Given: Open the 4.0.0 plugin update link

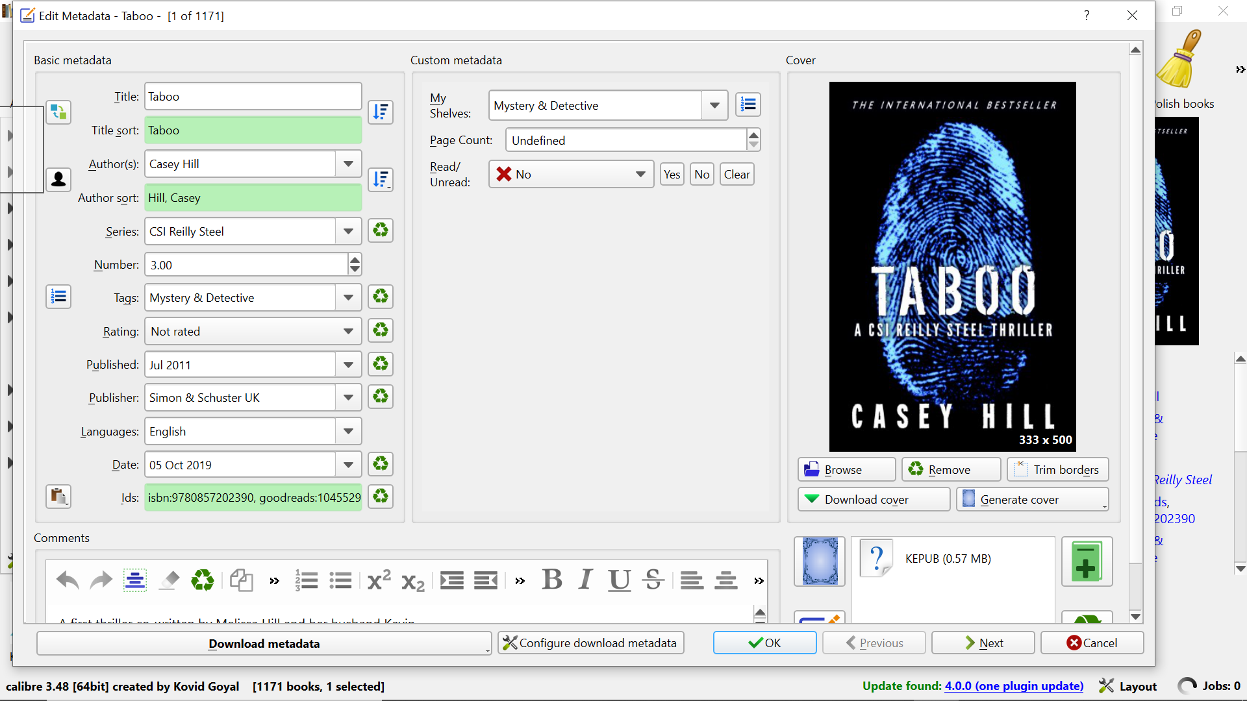Looking at the screenshot, I should 1014,686.
